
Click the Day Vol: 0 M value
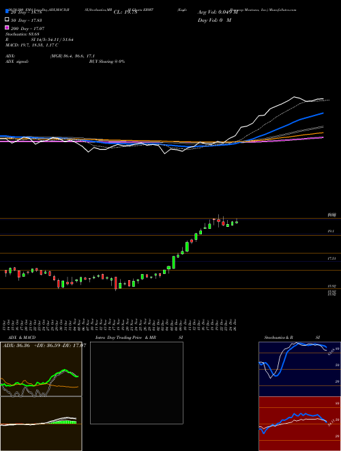click(214, 20)
